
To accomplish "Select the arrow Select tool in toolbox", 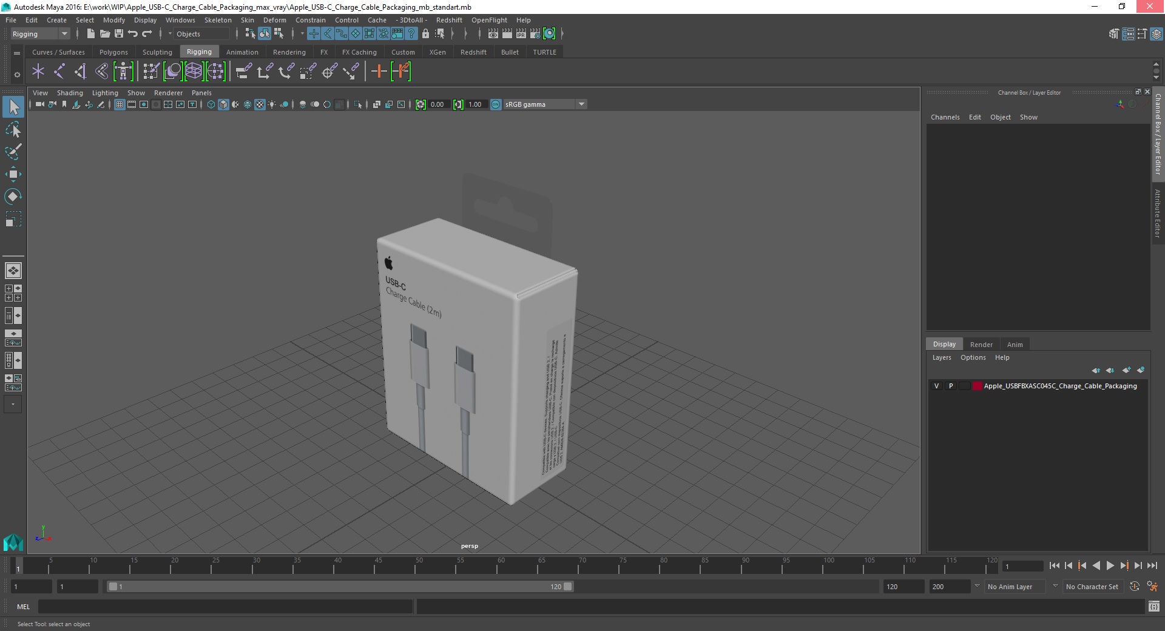I will (13, 107).
